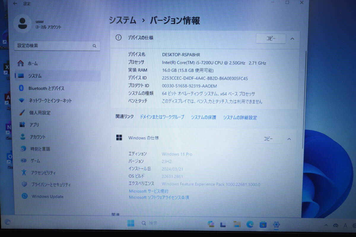Click the Intel Core i5-7200U processor value

click(x=214, y=63)
